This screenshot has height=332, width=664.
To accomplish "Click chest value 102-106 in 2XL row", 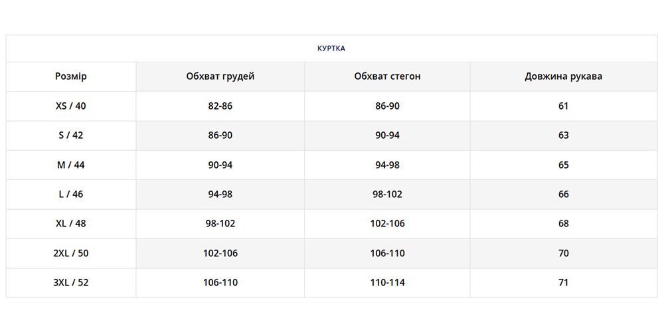I will click(220, 253).
